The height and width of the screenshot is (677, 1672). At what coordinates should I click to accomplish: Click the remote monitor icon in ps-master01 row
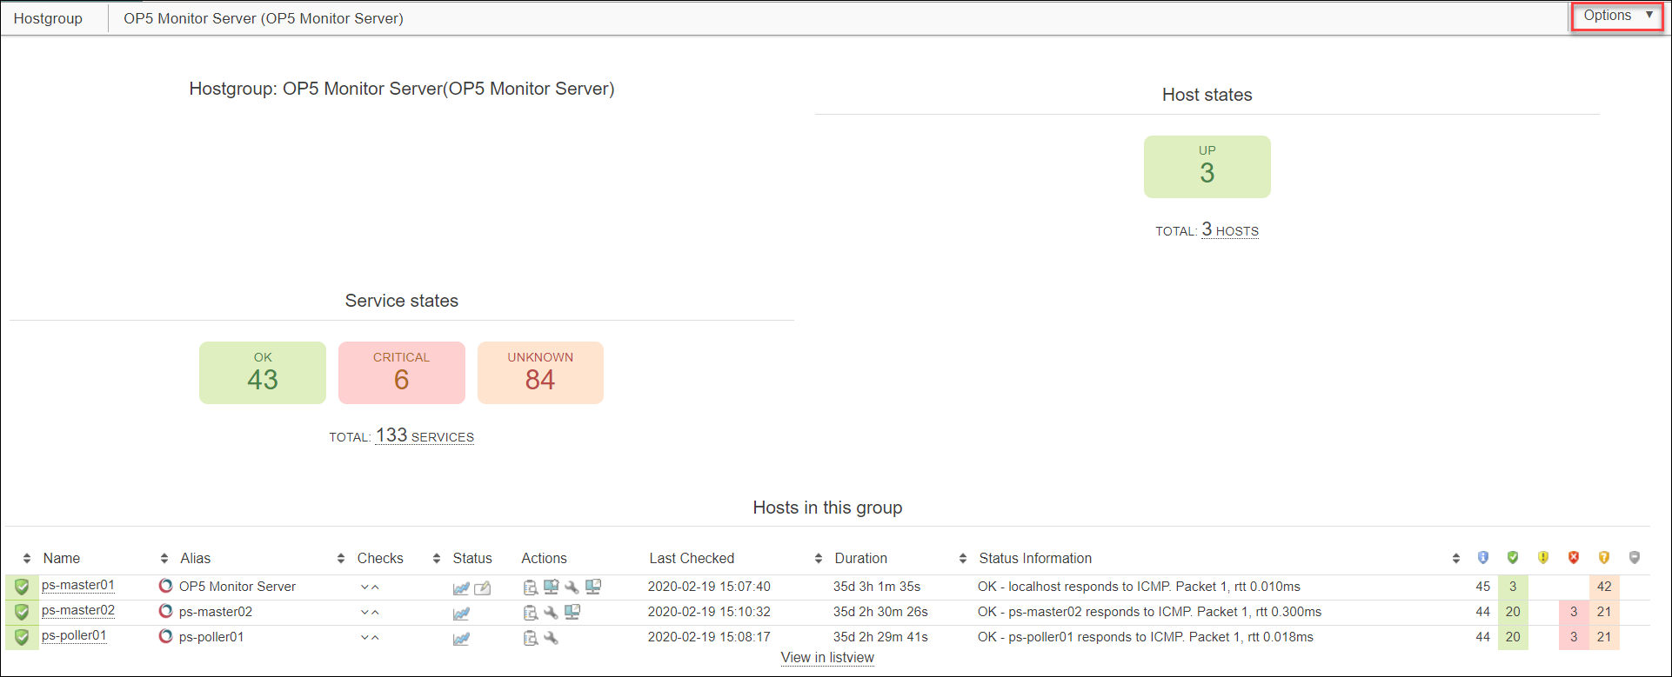coord(593,587)
